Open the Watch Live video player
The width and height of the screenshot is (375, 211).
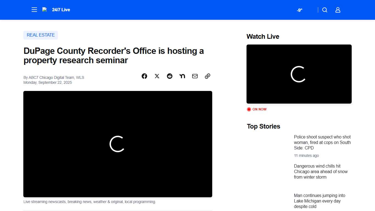299,74
